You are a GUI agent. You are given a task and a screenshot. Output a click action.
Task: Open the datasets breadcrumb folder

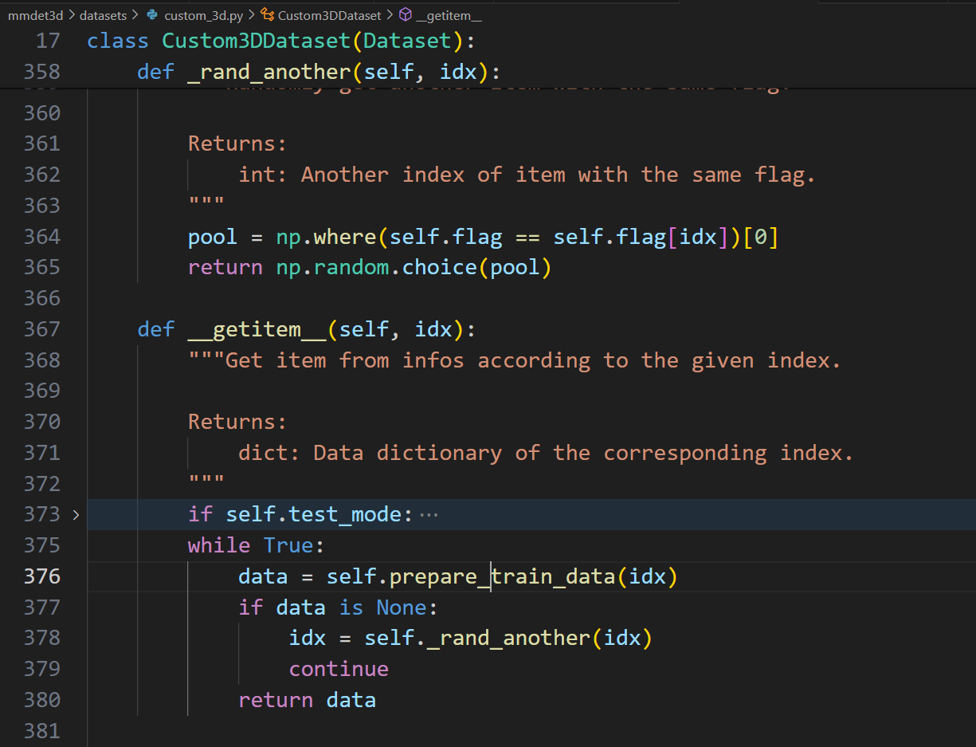(x=102, y=15)
